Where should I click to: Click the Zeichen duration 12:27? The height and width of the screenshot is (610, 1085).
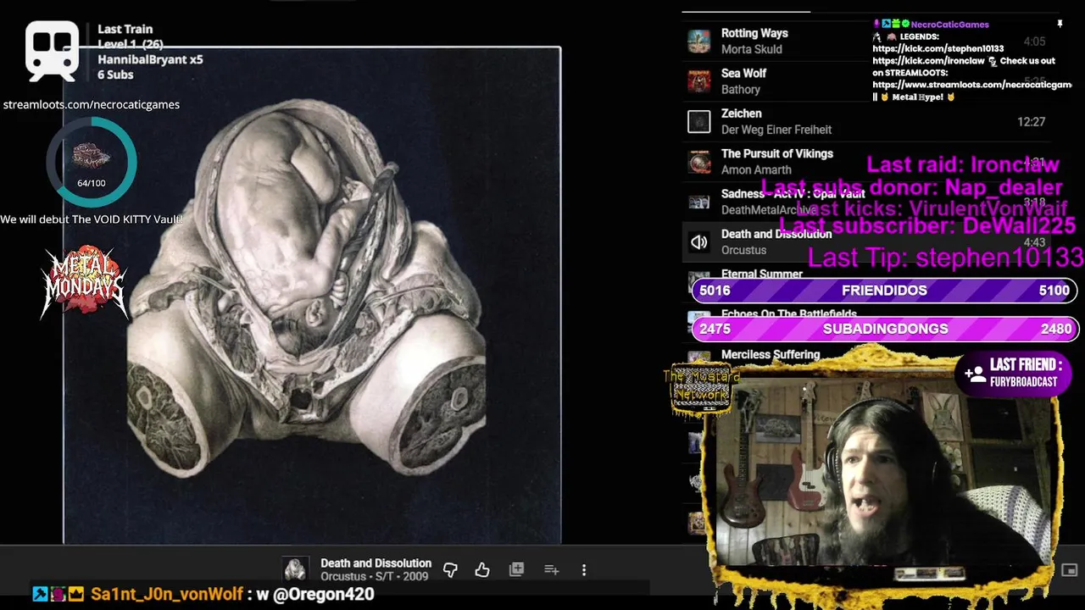click(x=1031, y=122)
